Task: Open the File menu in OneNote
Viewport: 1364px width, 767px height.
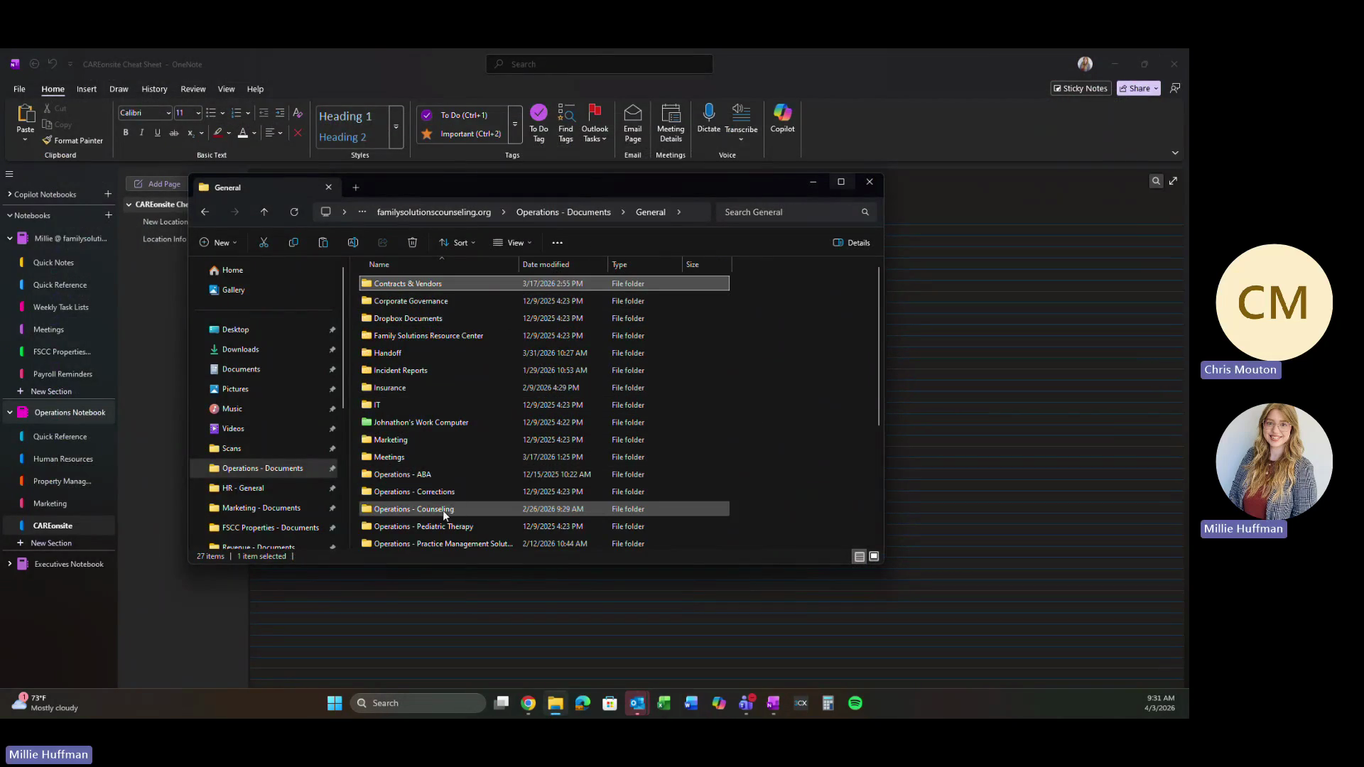Action: (19, 89)
